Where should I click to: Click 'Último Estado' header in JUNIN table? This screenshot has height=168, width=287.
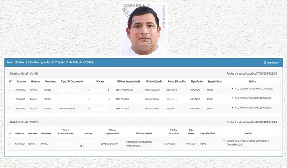point(154,81)
